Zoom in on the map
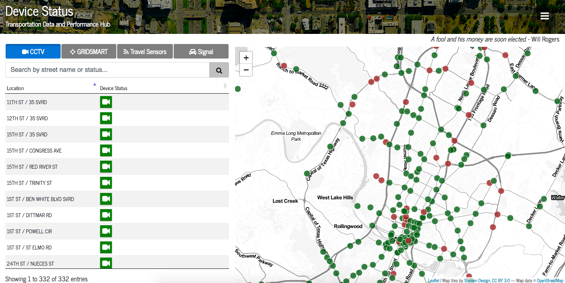Screen dimensions: 565x283 click(x=246, y=58)
